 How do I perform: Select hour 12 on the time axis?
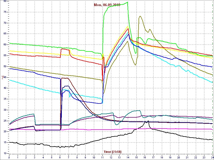[111, 157]
